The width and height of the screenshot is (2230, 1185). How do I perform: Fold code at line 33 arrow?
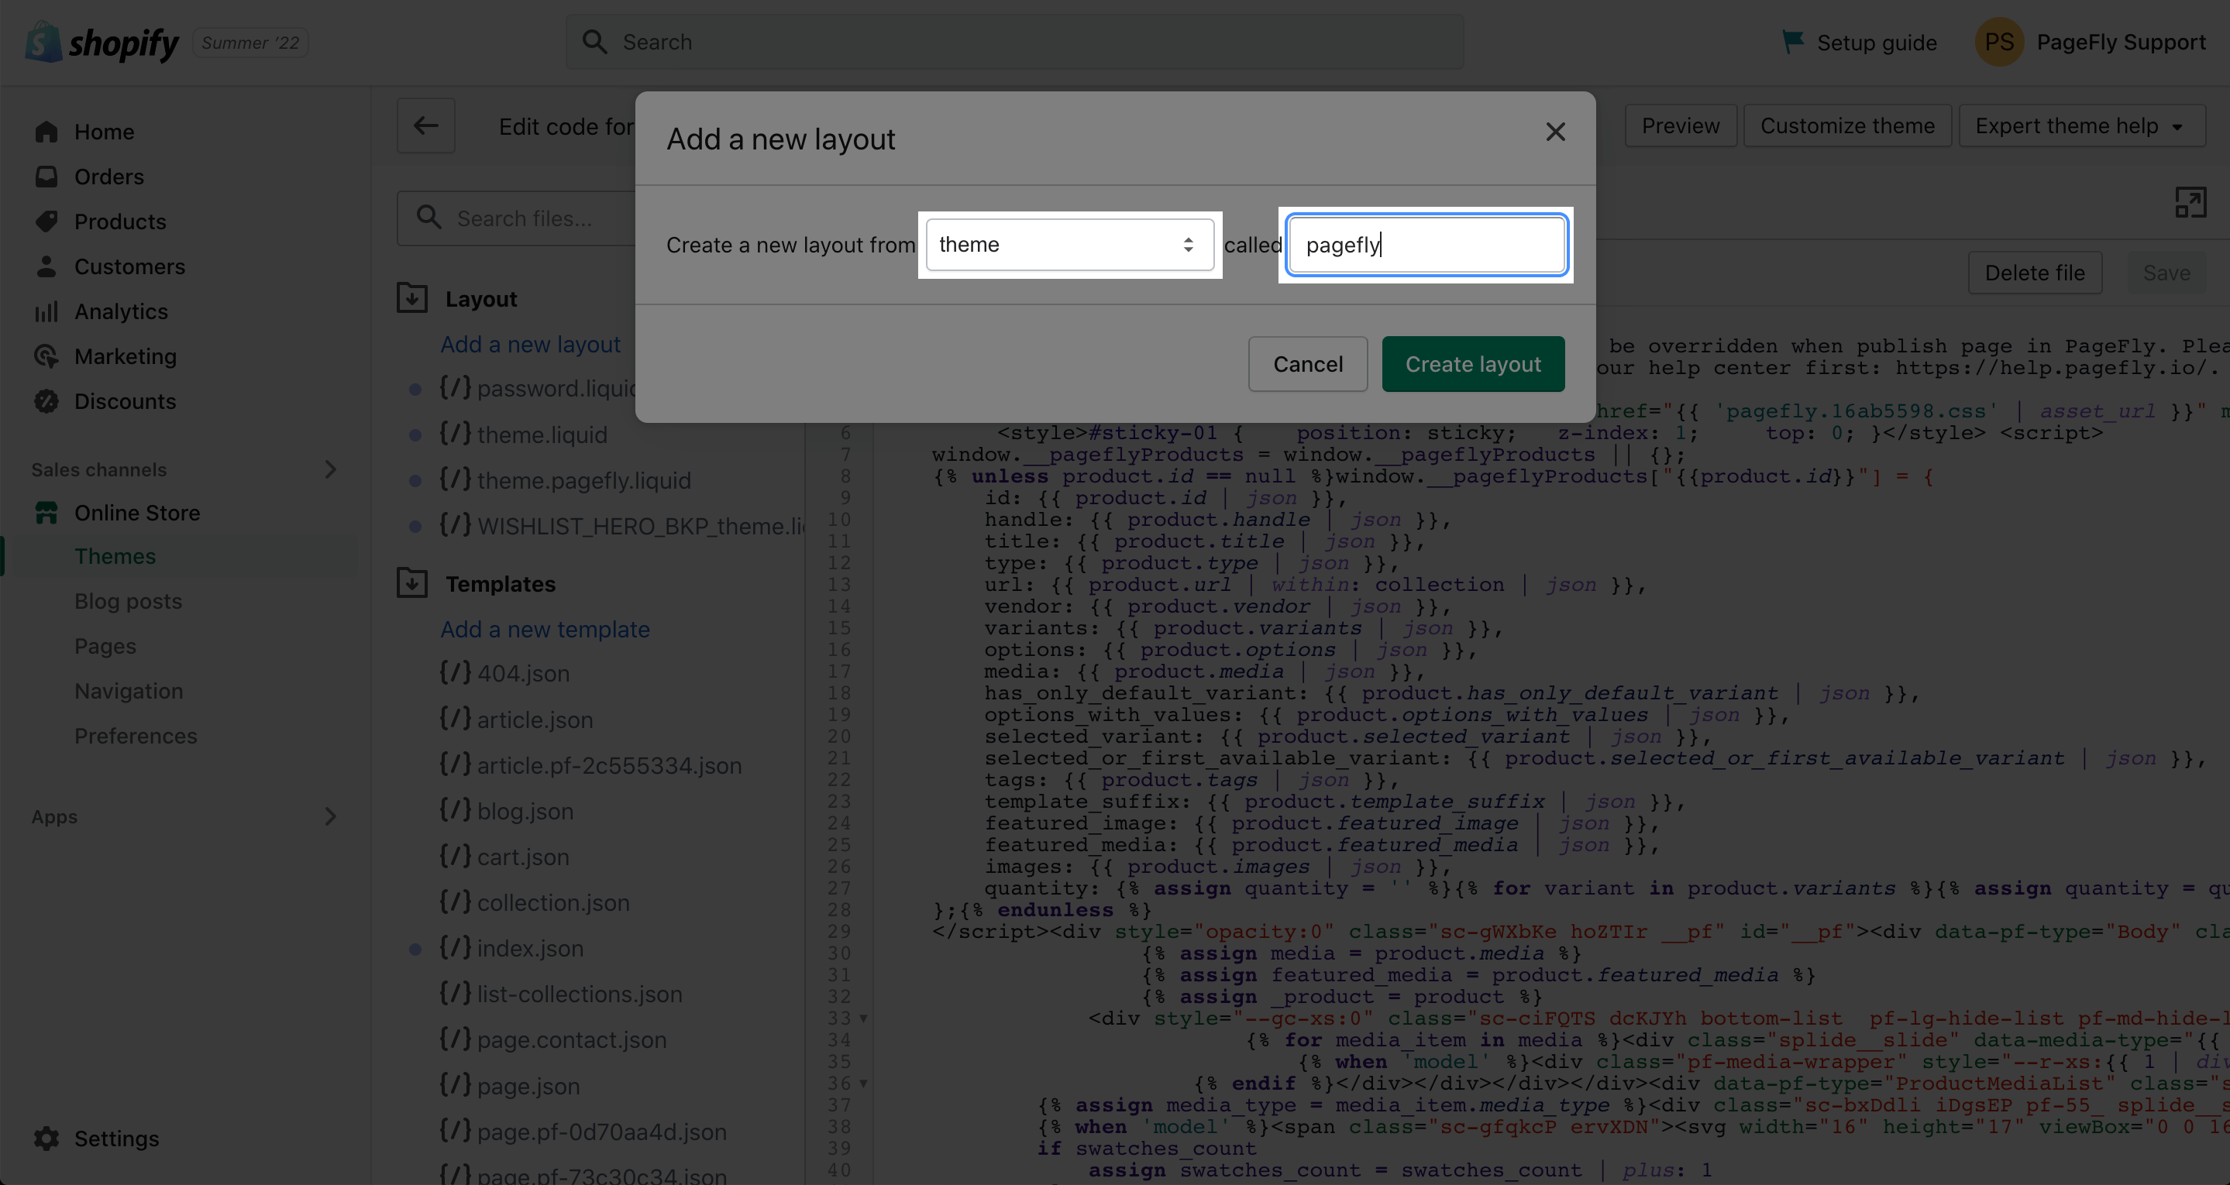pos(863,1018)
